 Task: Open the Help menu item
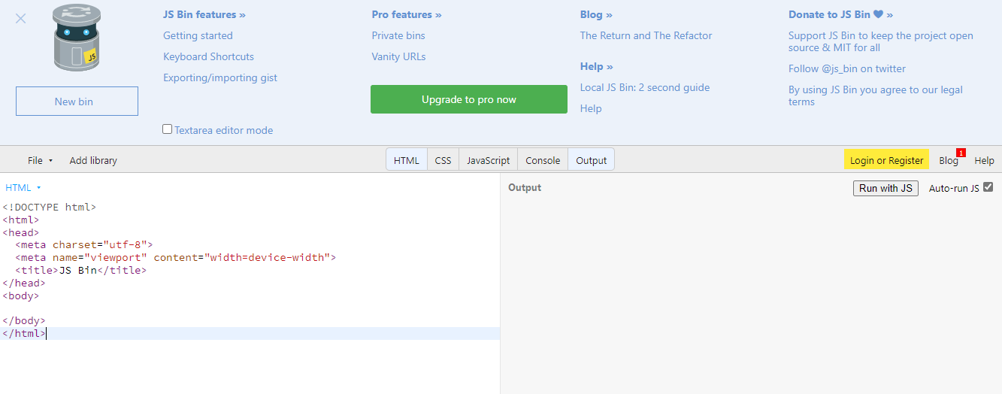[984, 160]
